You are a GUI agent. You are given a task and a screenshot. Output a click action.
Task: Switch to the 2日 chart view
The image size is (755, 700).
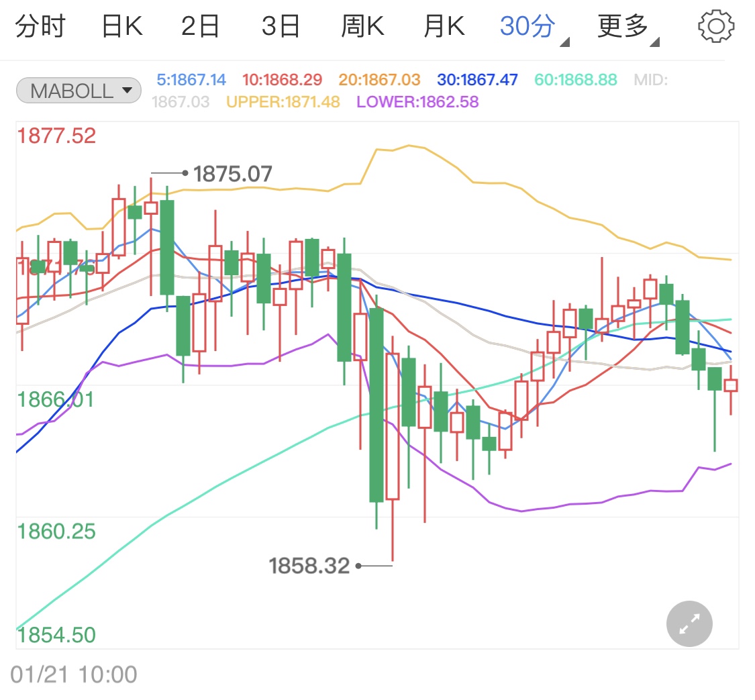coord(200,26)
